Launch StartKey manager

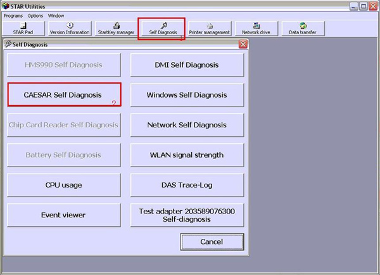tap(116, 29)
